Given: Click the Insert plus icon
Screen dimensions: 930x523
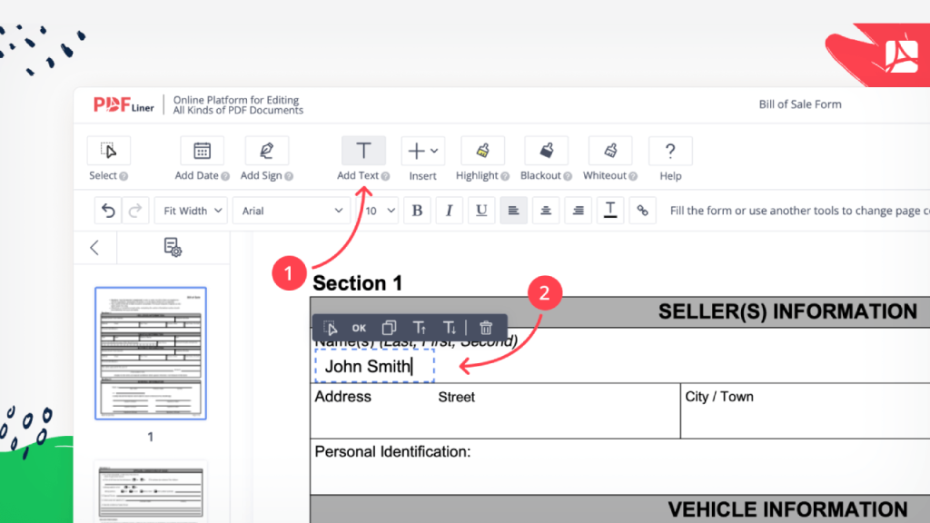Looking at the screenshot, I should tap(416, 151).
